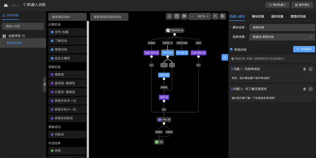Close the side panel with the blue X button

pos(225,57)
